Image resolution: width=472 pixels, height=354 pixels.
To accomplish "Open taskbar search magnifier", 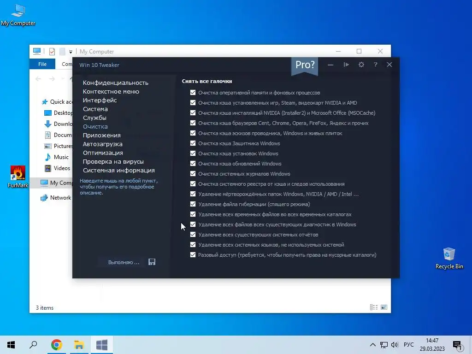I will (33, 345).
